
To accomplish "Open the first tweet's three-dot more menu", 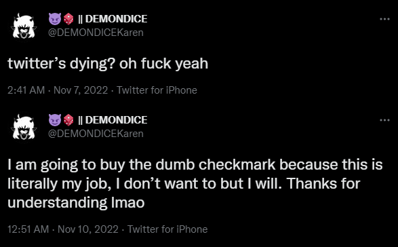I will click(x=384, y=19).
